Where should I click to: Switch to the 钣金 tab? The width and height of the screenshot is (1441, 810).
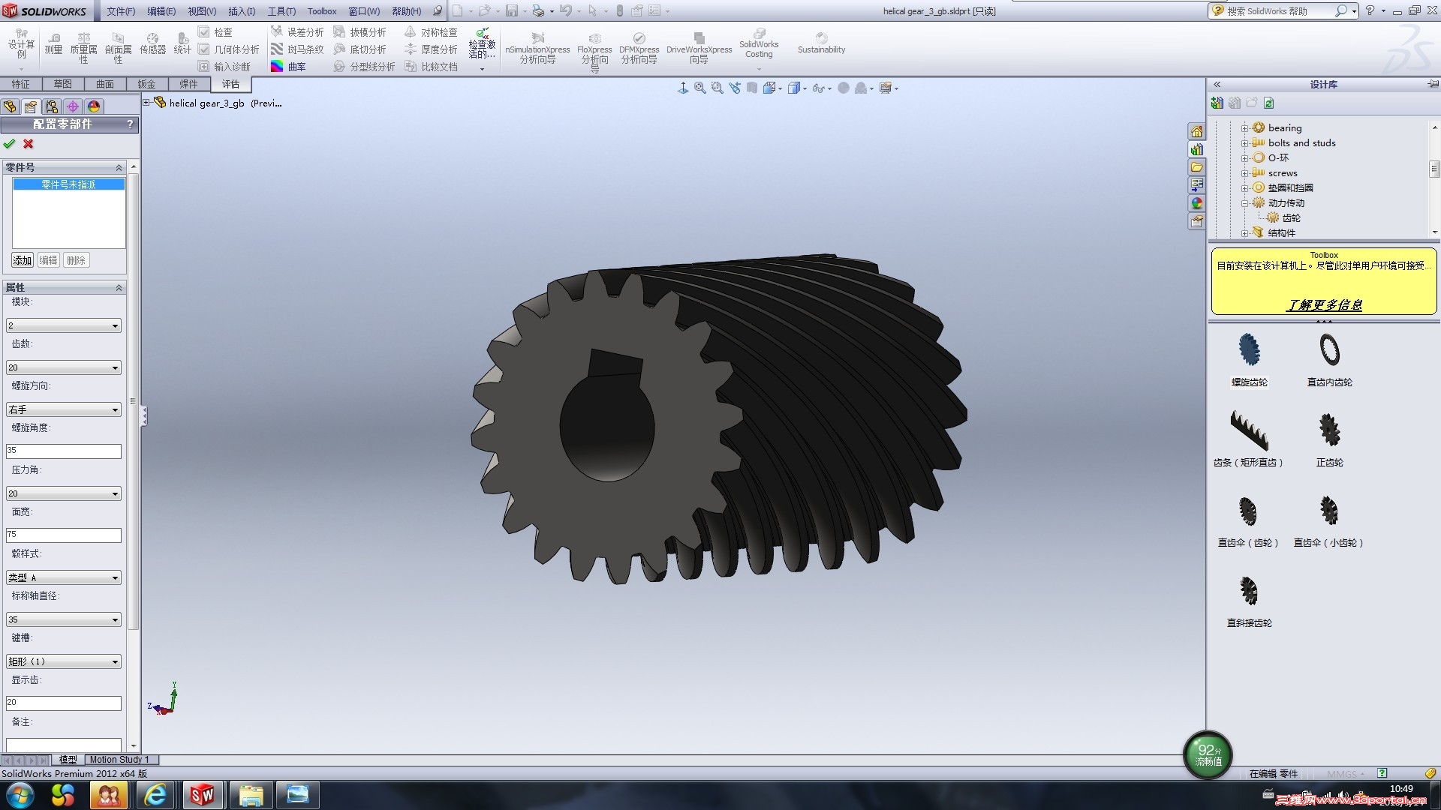pyautogui.click(x=146, y=84)
